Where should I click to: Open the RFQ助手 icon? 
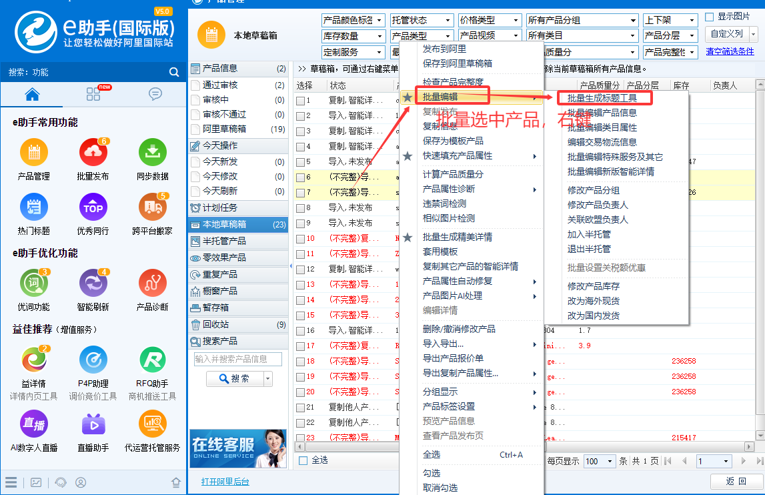152,361
